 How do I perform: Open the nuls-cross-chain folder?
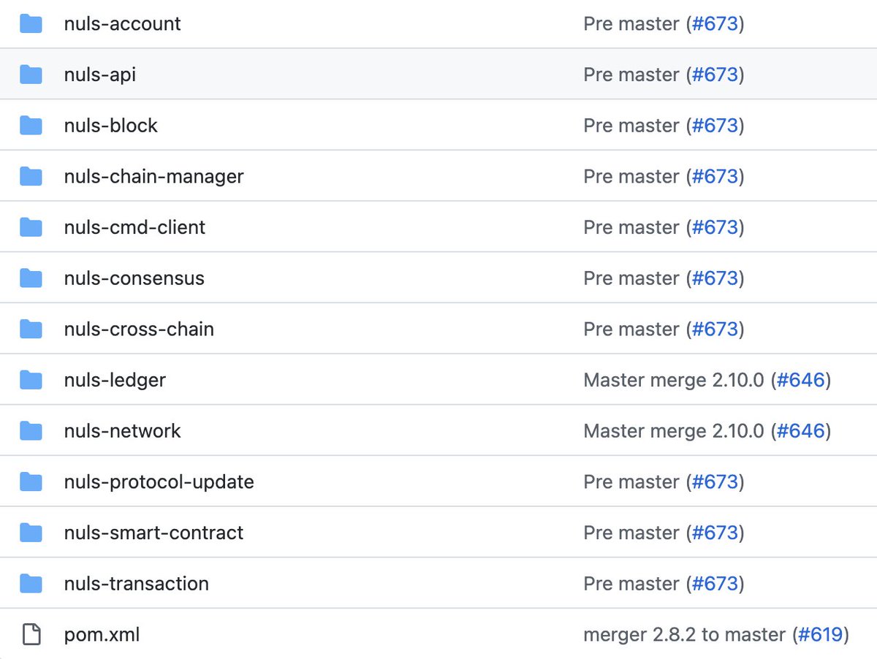[139, 329]
